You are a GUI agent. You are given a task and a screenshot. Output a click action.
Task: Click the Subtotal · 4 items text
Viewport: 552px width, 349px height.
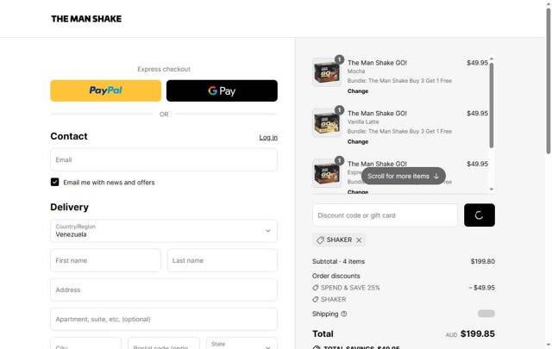(338, 261)
